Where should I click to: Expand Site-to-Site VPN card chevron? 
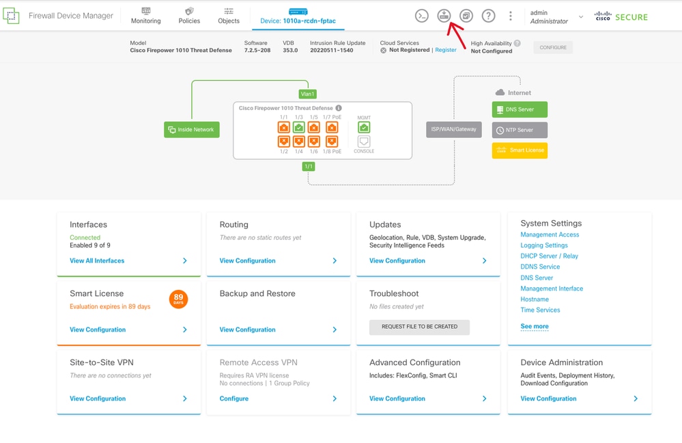pos(185,399)
